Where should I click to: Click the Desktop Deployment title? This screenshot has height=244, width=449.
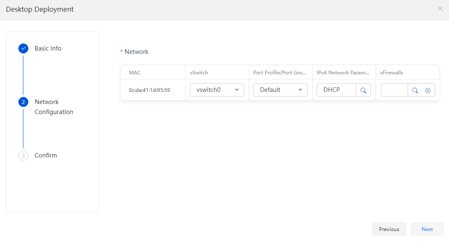pyautogui.click(x=40, y=9)
